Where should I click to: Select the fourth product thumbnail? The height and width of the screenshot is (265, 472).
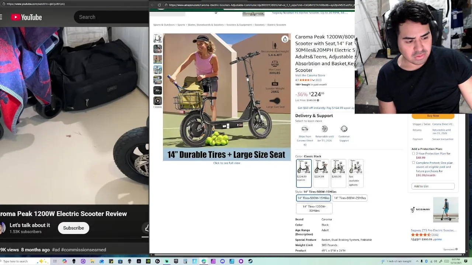[x=157, y=70]
